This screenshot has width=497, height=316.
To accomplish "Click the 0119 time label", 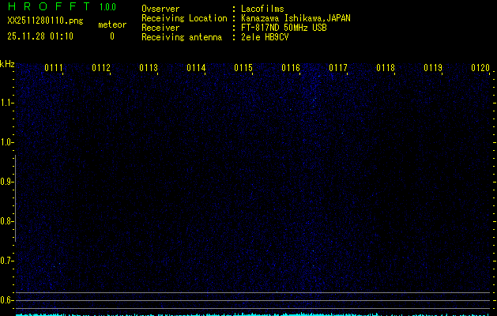I will pos(433,68).
